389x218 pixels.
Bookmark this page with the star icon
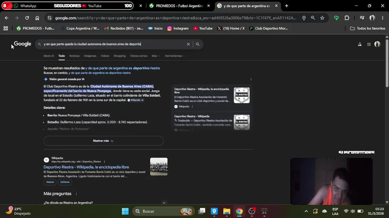[322, 18]
